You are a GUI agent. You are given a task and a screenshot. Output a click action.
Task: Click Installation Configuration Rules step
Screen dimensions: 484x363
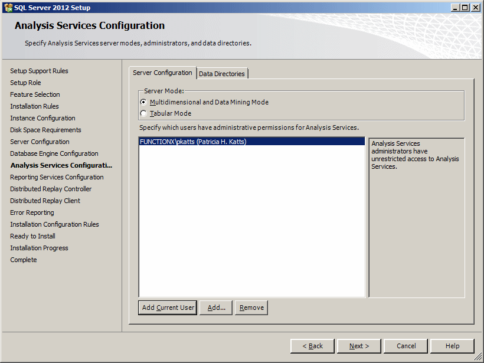[55, 224]
